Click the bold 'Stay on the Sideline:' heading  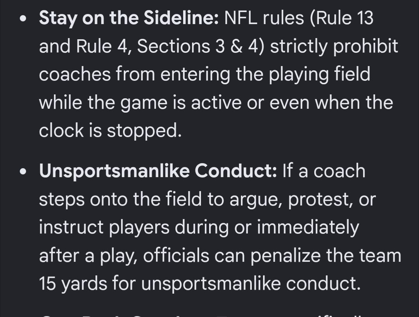(129, 18)
